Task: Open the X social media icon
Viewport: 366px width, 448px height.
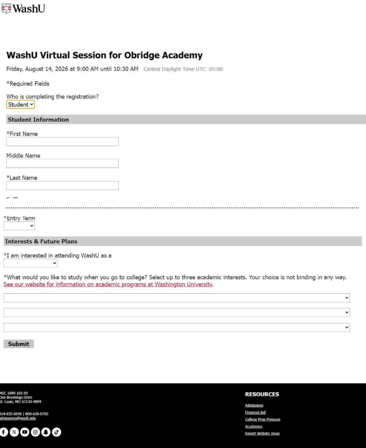Action: tap(14, 432)
